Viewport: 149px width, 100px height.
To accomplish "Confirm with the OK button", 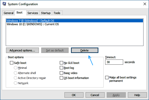I will coord(74,95).
